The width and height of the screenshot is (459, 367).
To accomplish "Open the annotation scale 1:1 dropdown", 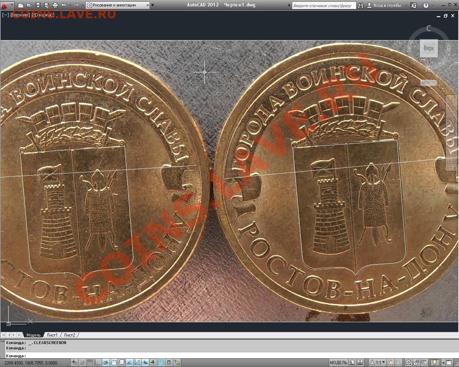I will point(377,363).
